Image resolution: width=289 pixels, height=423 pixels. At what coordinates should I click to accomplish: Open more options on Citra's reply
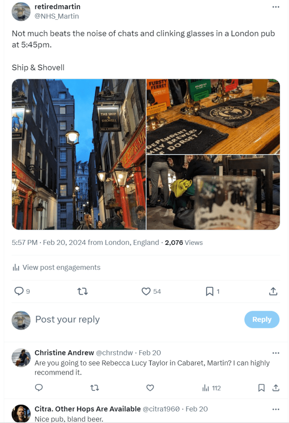coord(275,409)
